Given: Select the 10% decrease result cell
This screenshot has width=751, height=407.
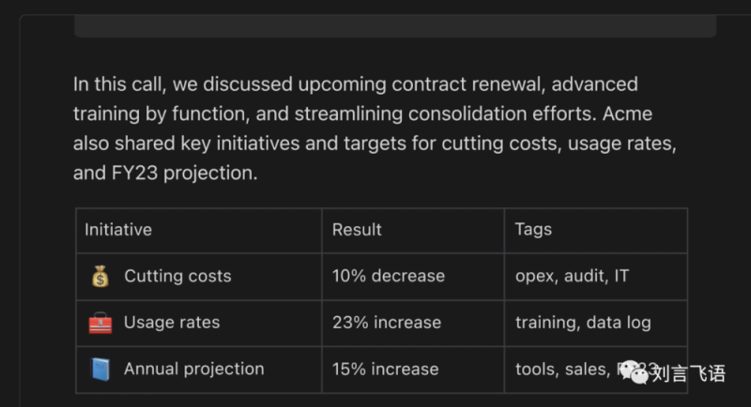Looking at the screenshot, I should pyautogui.click(x=389, y=277).
